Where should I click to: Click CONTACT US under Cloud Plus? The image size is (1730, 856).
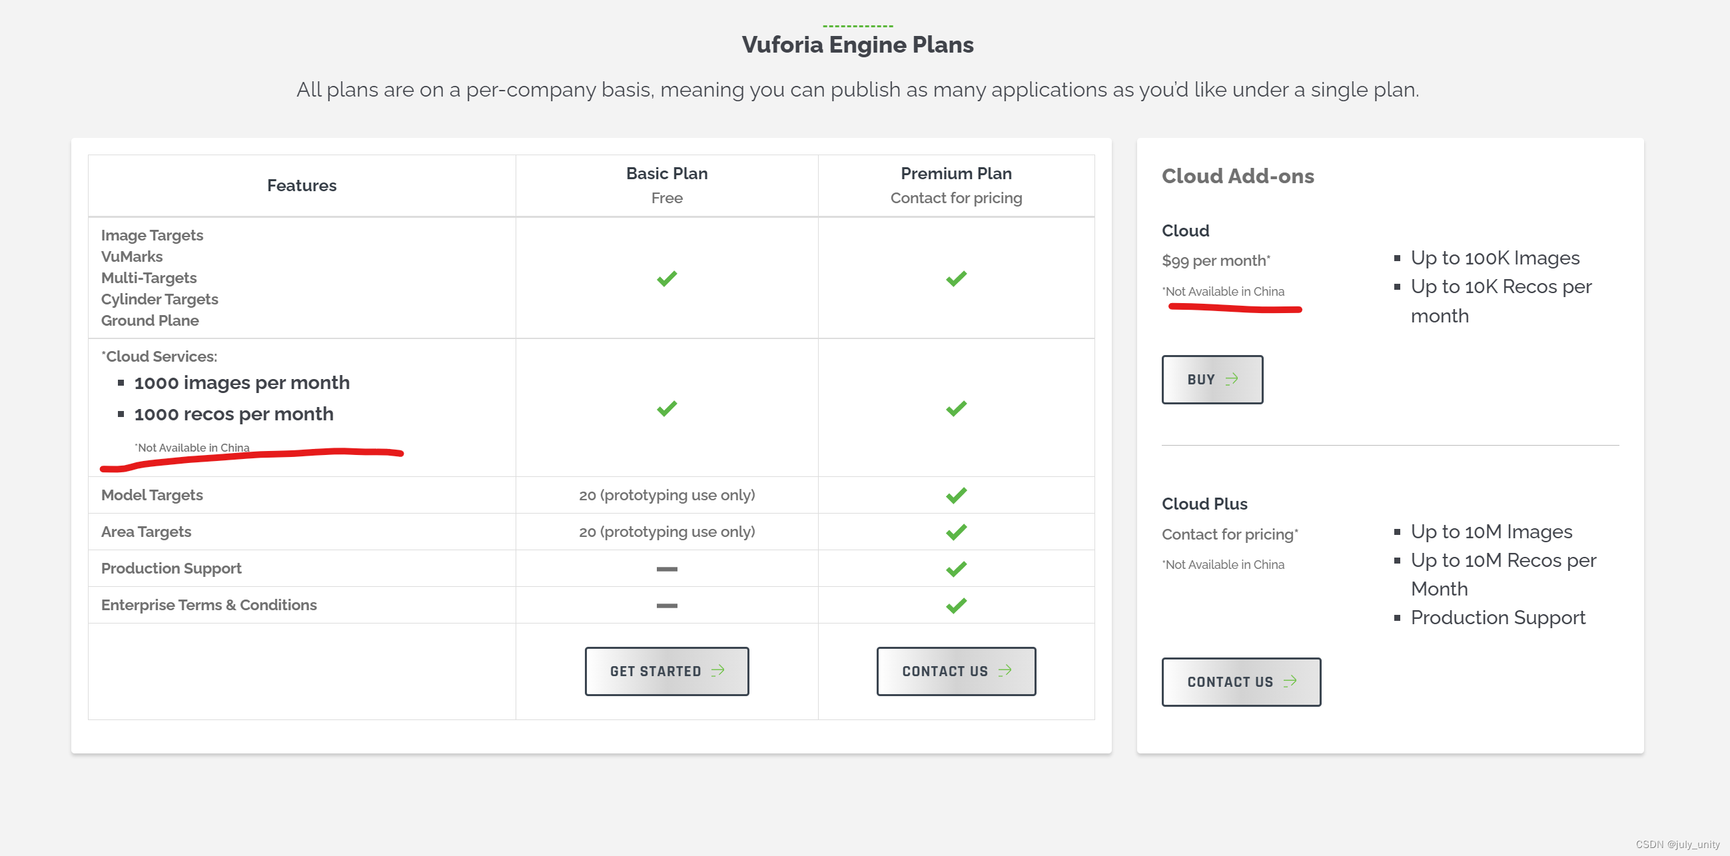tap(1241, 681)
